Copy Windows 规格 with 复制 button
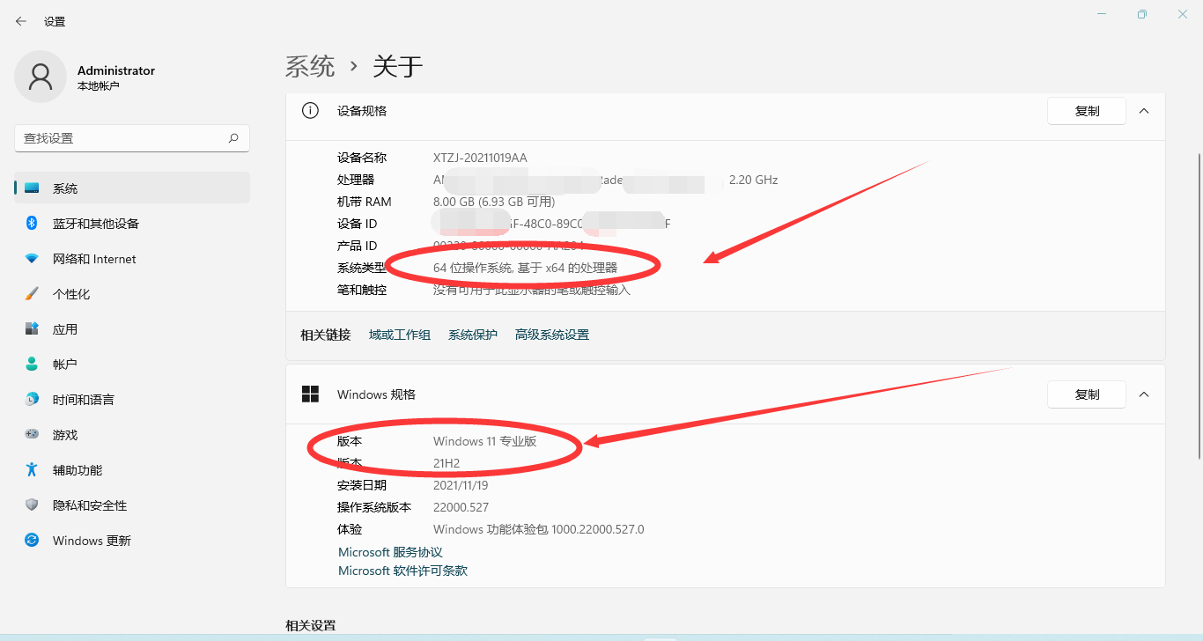Screen dimensions: 1203x641 coord(1087,394)
